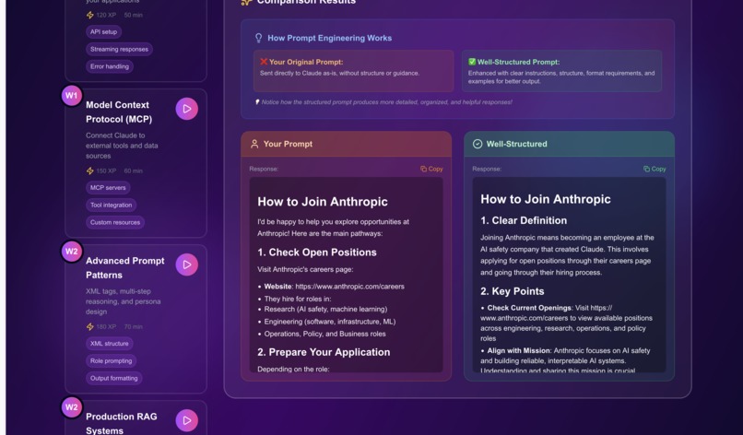The image size is (743, 435).
Task: Click the '150 XP' label on MCP card
Action: 106,171
